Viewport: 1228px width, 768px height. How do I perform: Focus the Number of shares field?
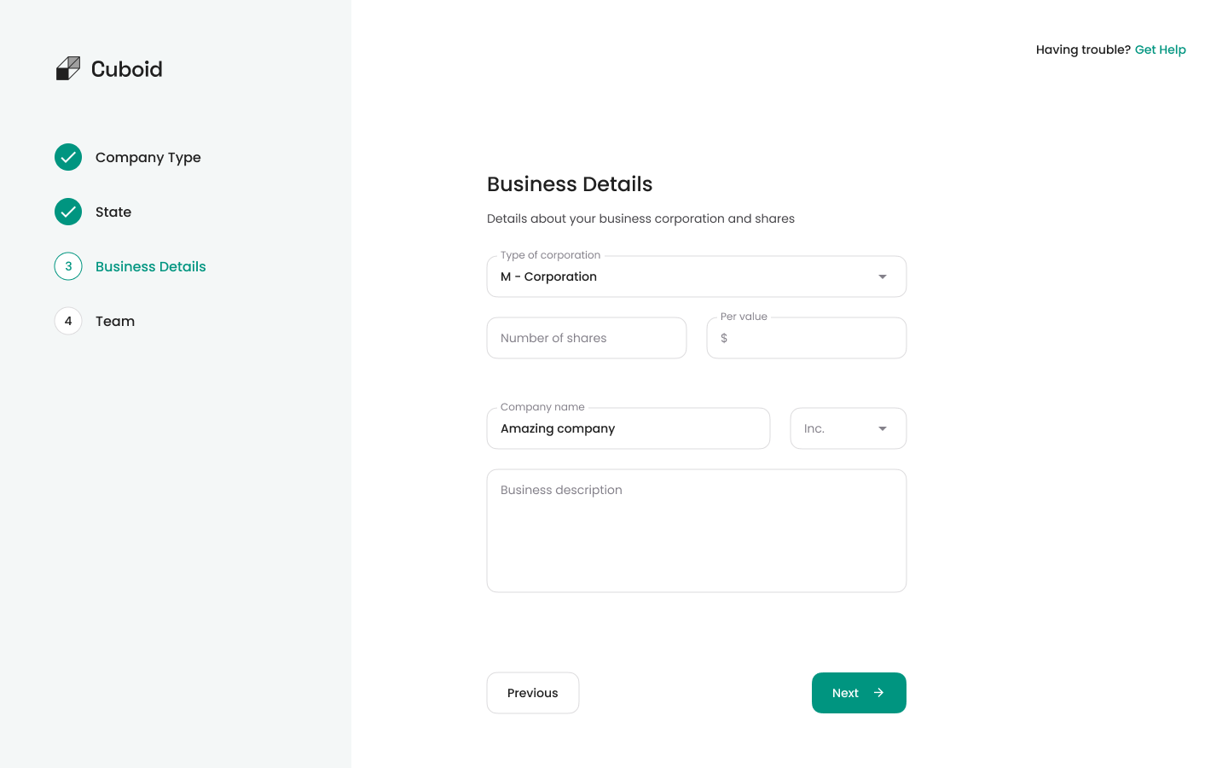587,338
